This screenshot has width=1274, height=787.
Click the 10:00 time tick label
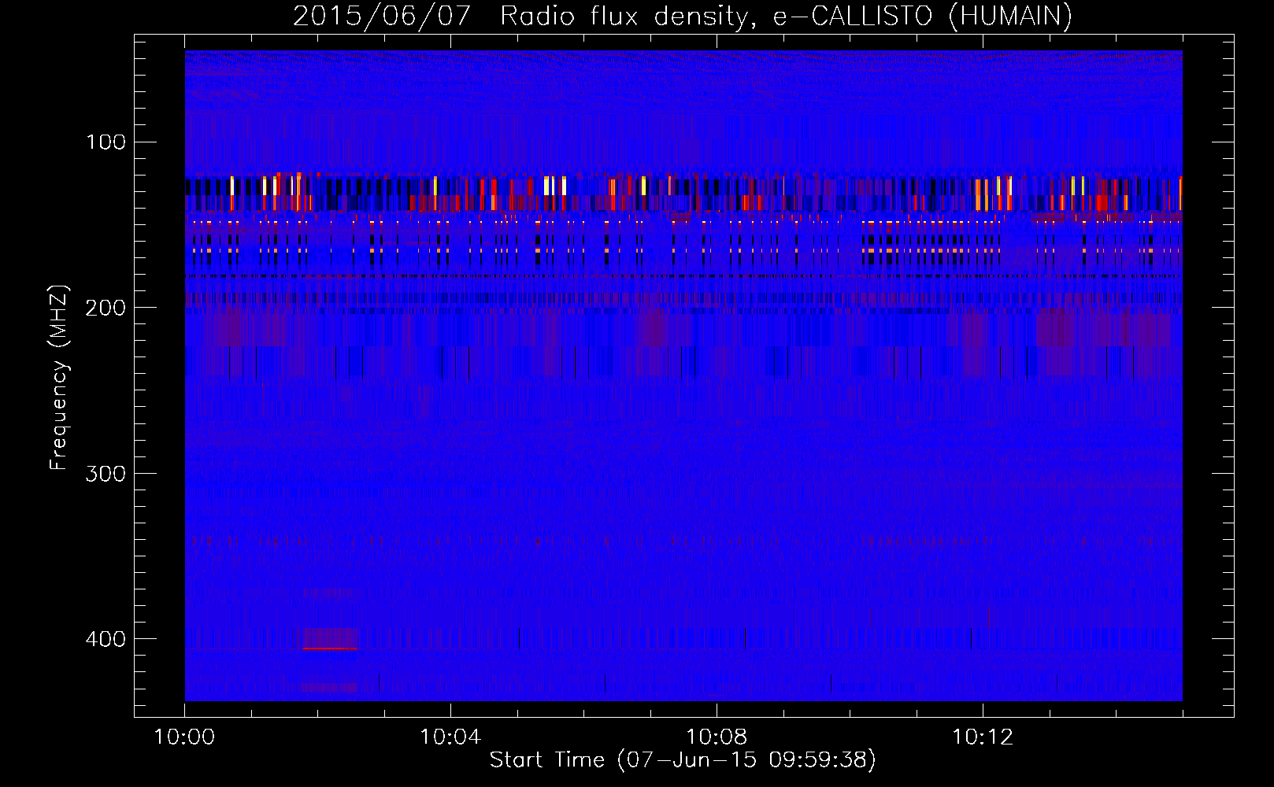tap(184, 737)
